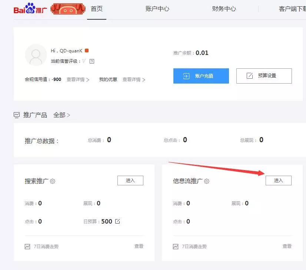Screen dimensions: 306x270
Task: Click the help question mark beside 信誉评级
Action: [x=92, y=61]
